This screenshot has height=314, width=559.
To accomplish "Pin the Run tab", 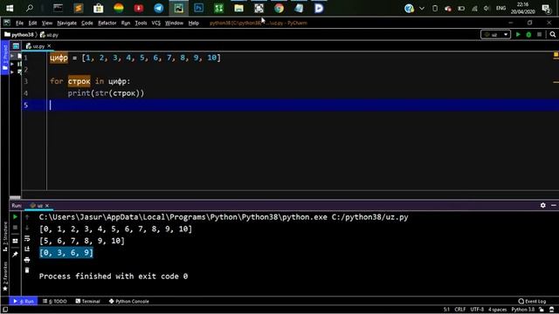I will (x=15, y=254).
